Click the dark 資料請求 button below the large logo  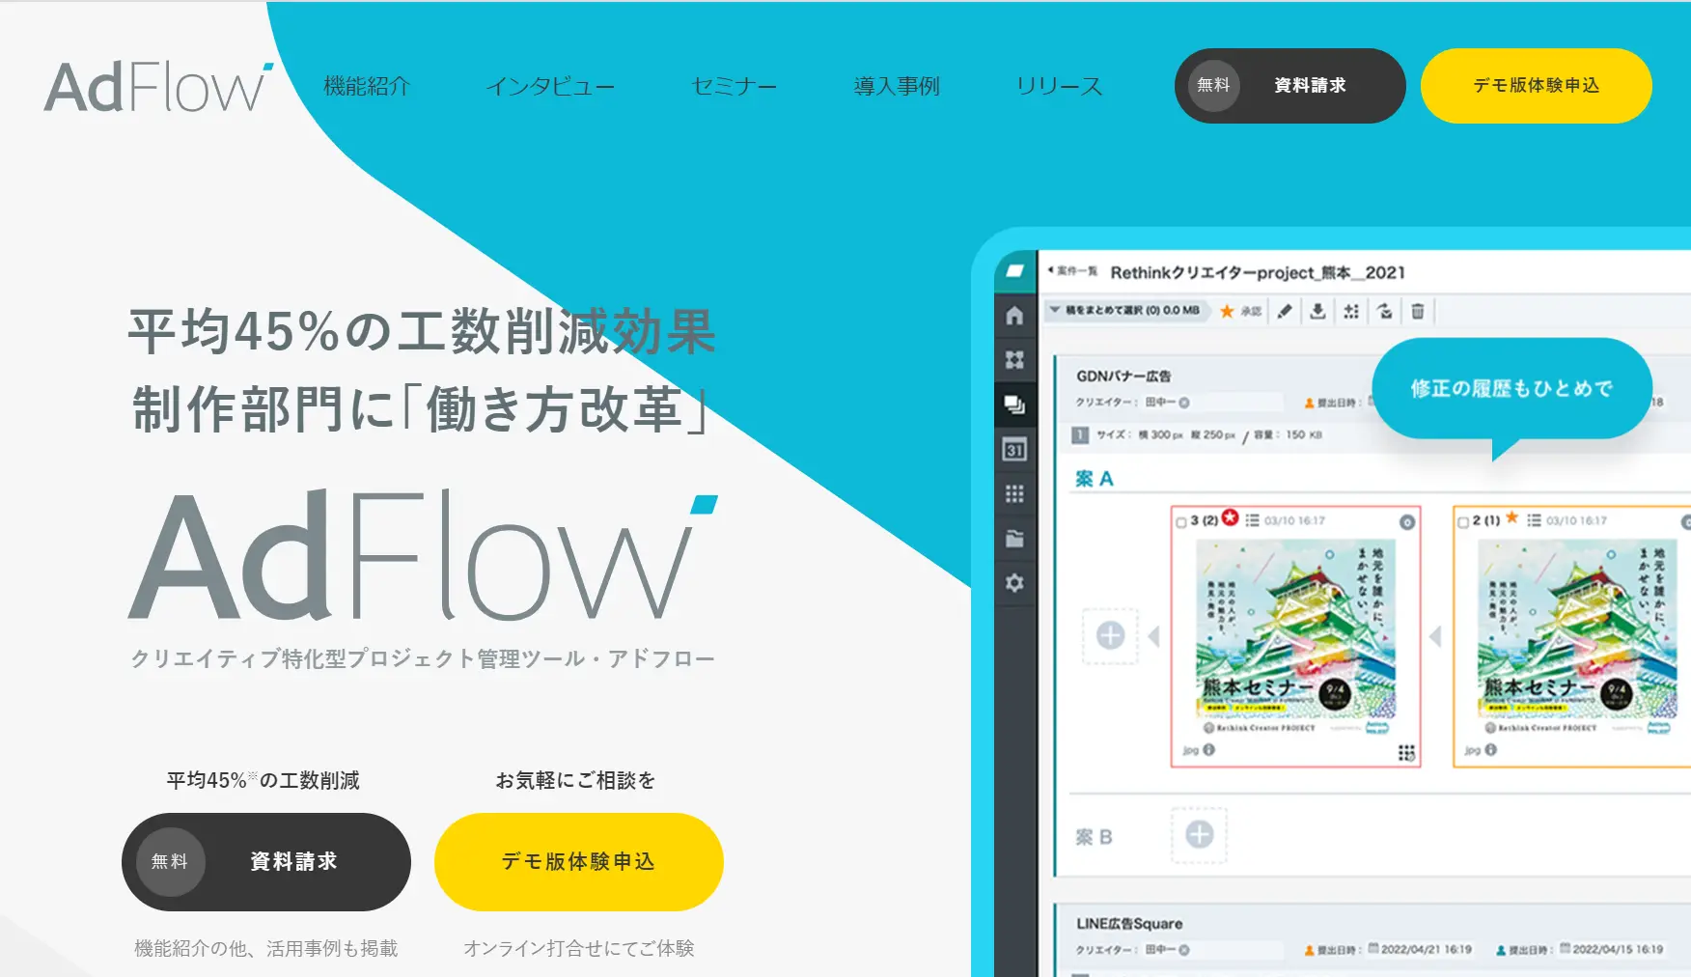tap(266, 861)
